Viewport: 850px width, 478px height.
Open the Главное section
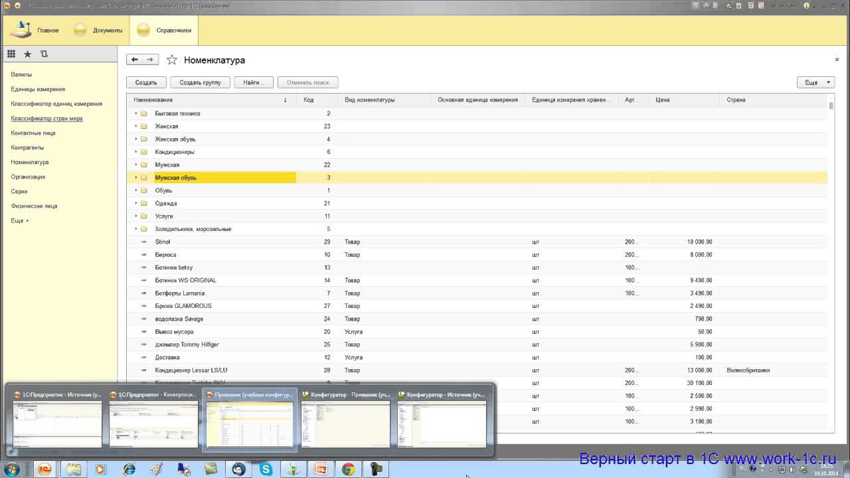pos(35,30)
